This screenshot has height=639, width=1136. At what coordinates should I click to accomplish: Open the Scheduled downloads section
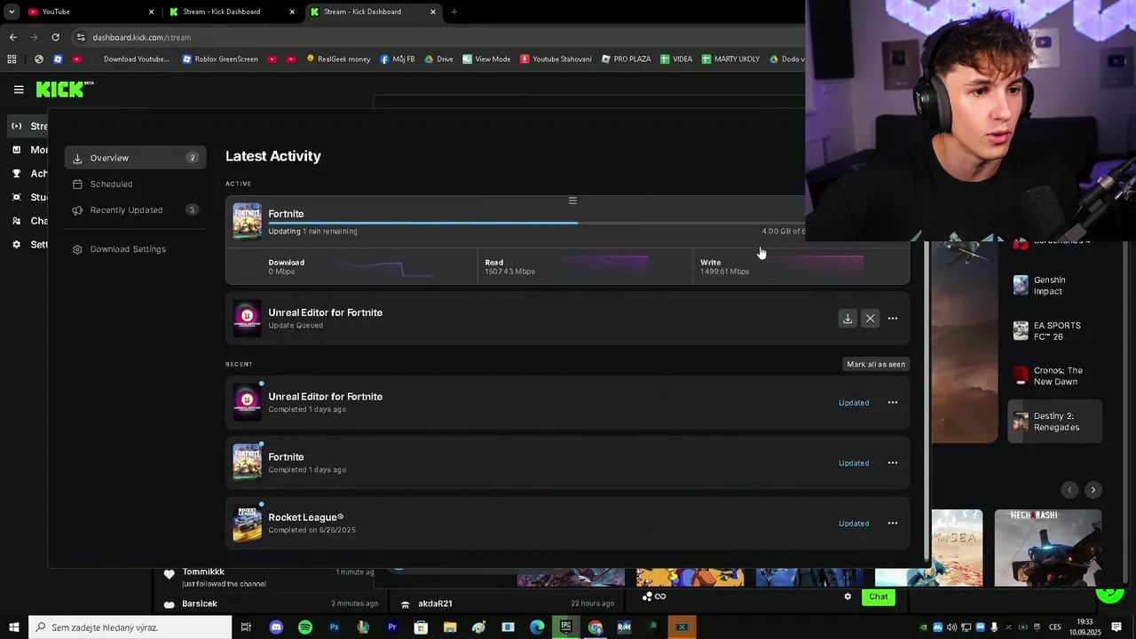pyautogui.click(x=135, y=184)
